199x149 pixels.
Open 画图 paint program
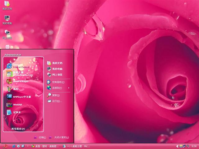(x=12, y=89)
